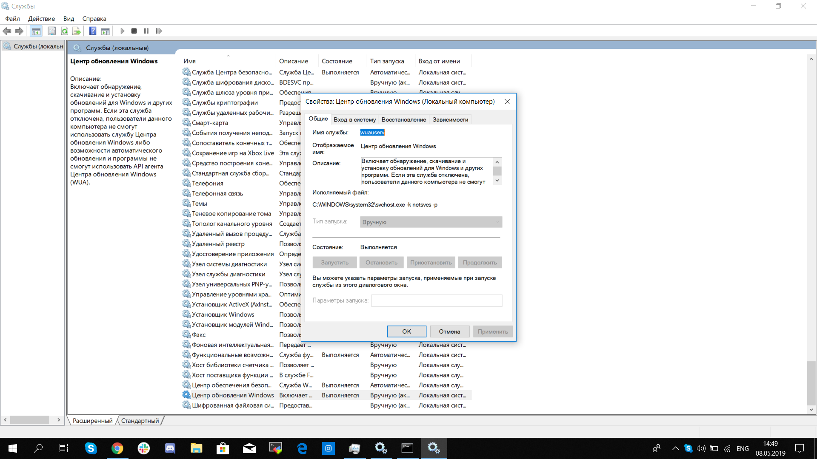
Task: Toggle the console tree show/hide icon
Action: (36, 31)
